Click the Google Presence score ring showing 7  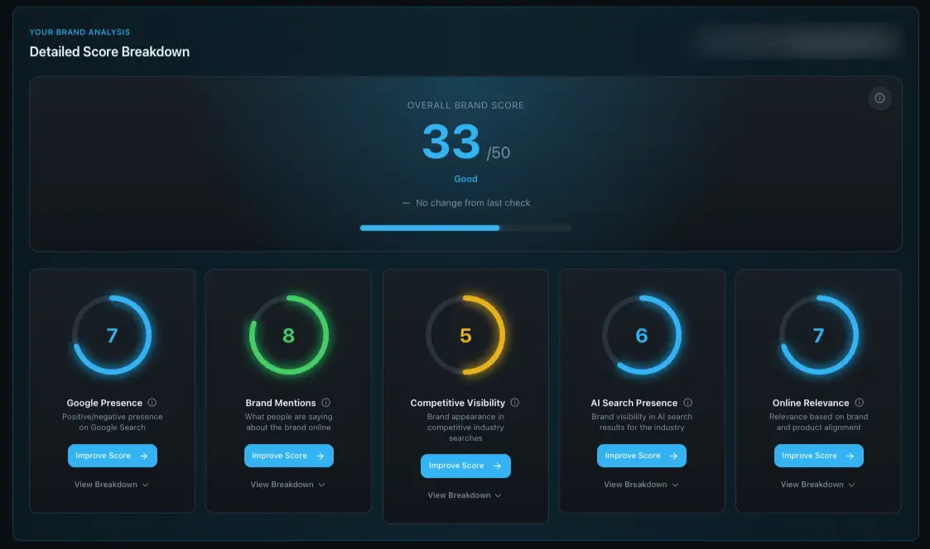(112, 335)
